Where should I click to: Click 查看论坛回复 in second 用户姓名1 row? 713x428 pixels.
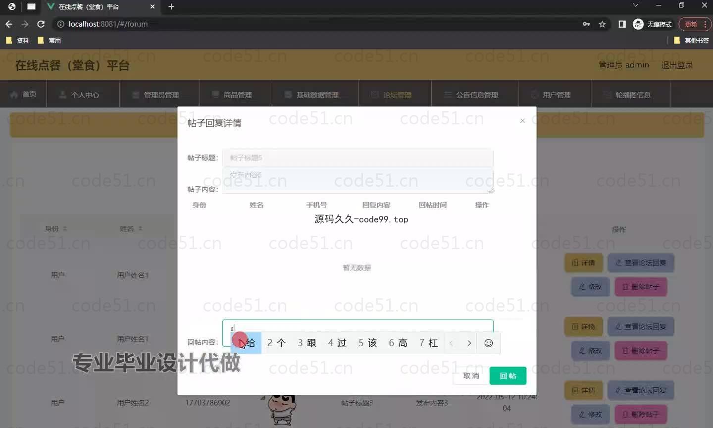641,326
